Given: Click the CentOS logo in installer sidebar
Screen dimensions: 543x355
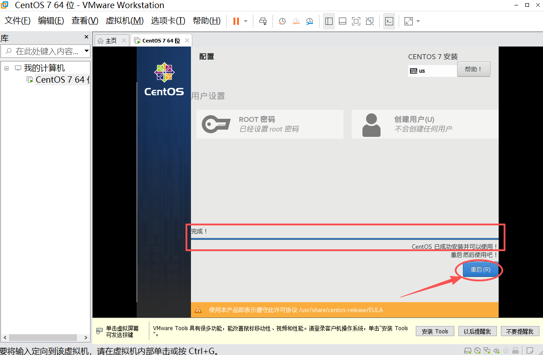Looking at the screenshot, I should (164, 79).
